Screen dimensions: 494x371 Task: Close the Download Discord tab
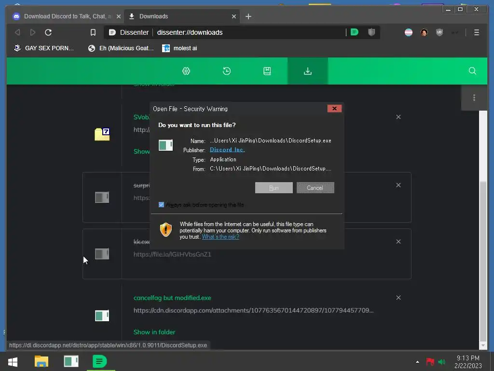[x=119, y=16]
